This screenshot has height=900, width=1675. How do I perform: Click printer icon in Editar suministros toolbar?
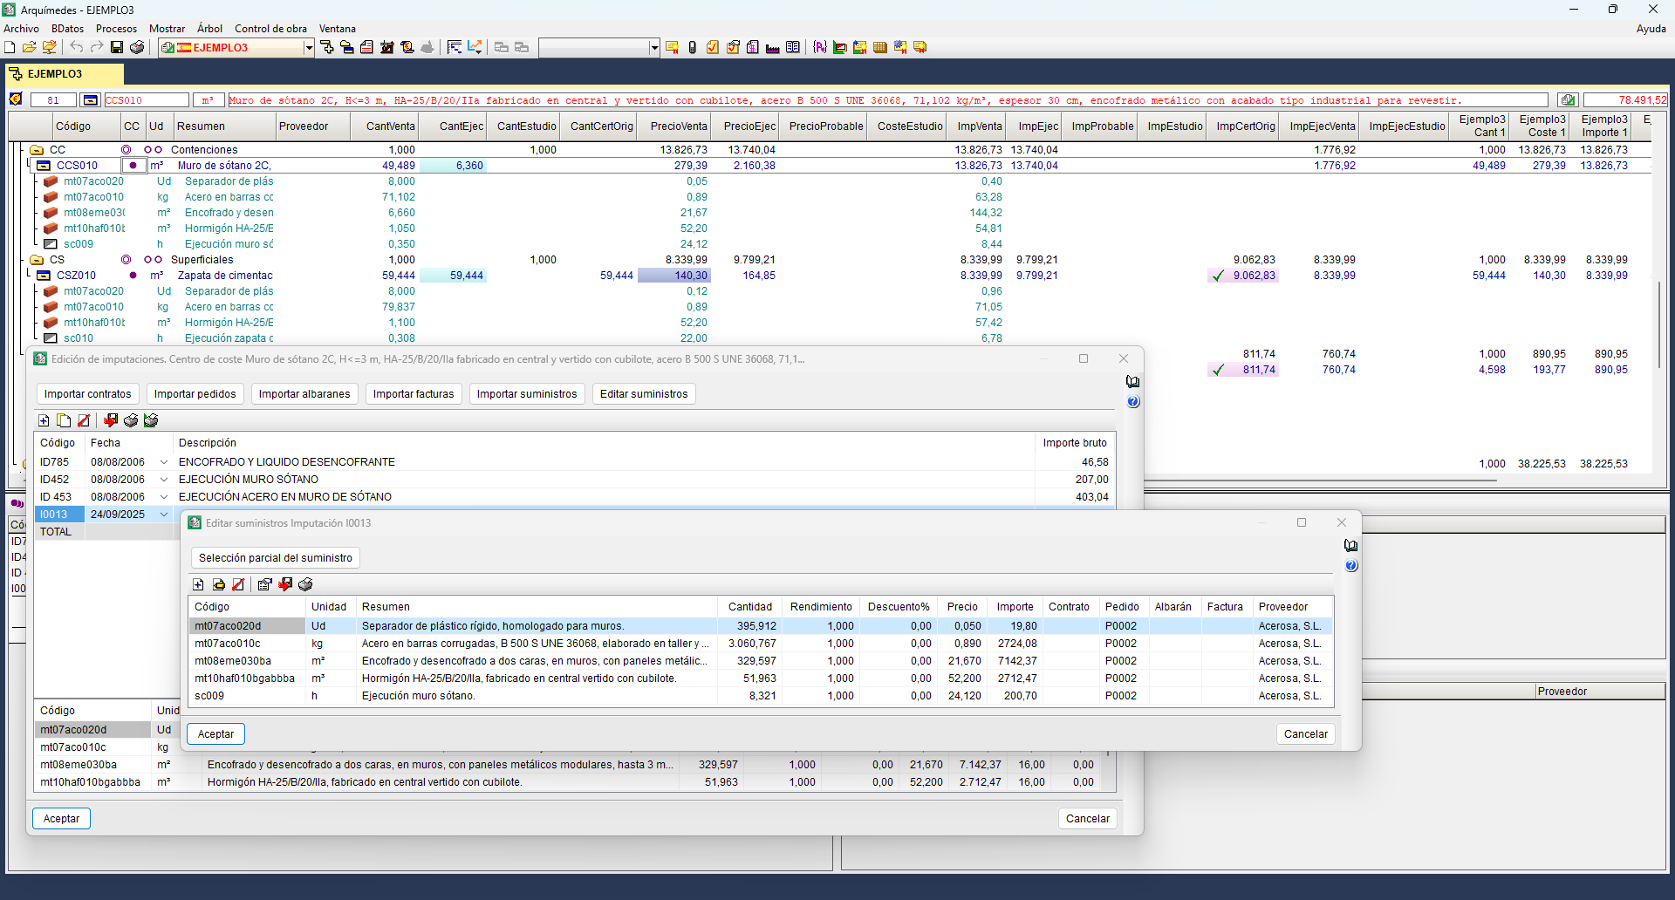click(305, 584)
